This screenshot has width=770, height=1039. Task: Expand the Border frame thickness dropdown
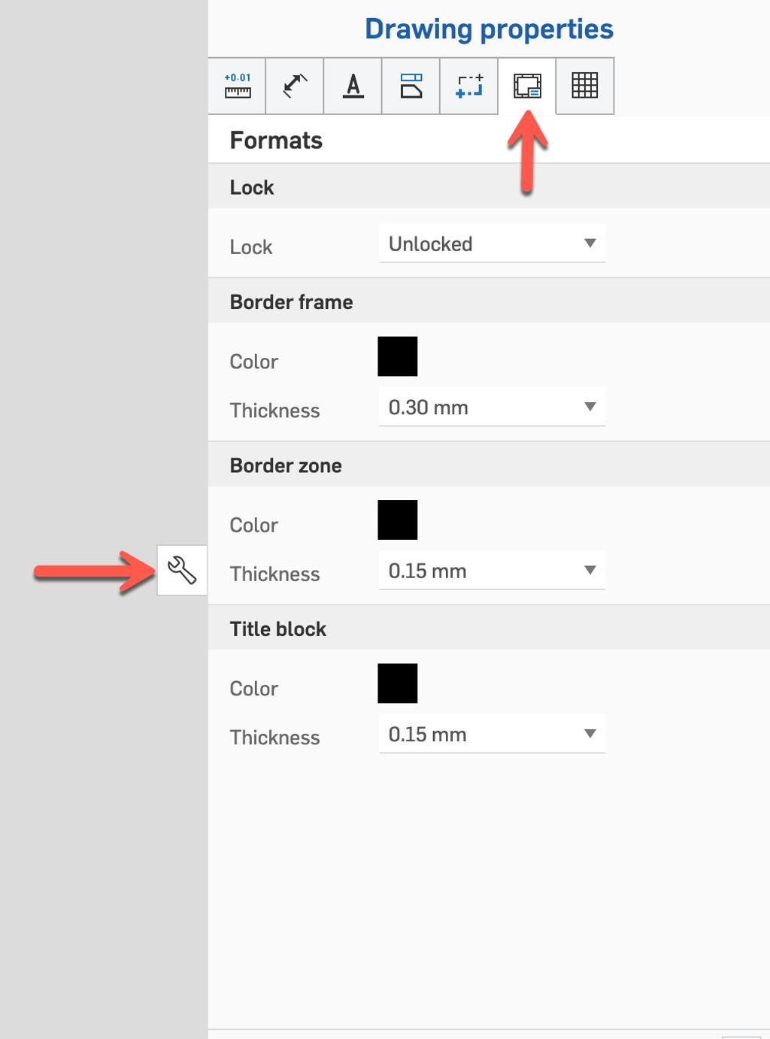click(492, 407)
